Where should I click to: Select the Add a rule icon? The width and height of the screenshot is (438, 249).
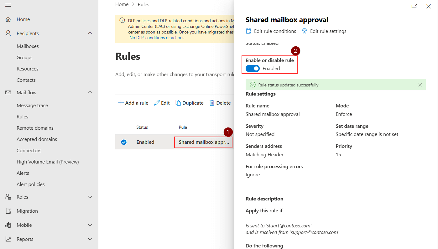(121, 102)
